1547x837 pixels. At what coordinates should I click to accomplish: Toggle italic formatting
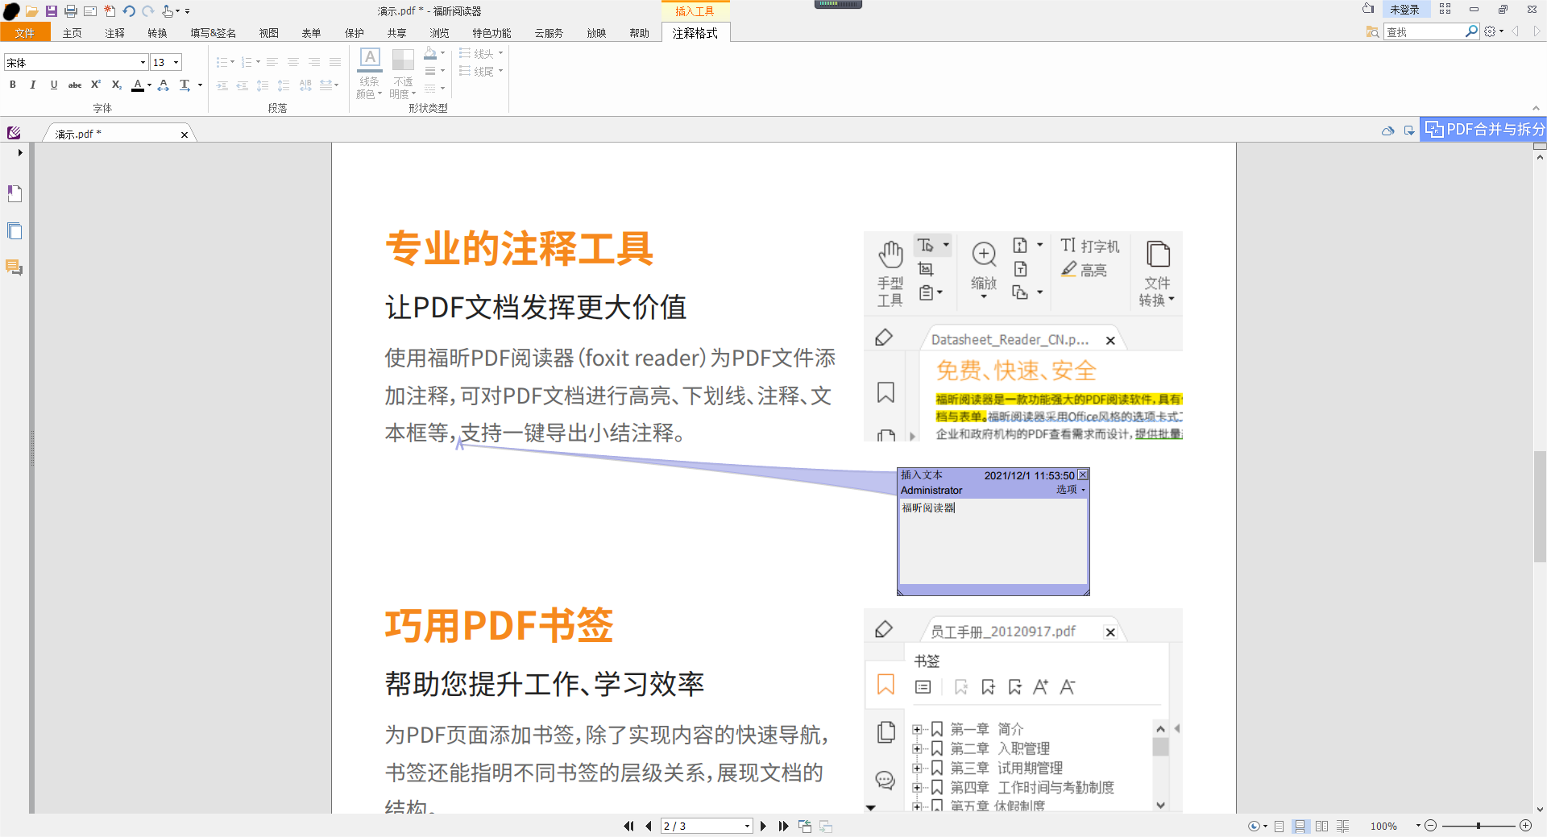coord(33,85)
